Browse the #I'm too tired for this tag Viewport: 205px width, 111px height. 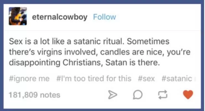click(x=93, y=79)
